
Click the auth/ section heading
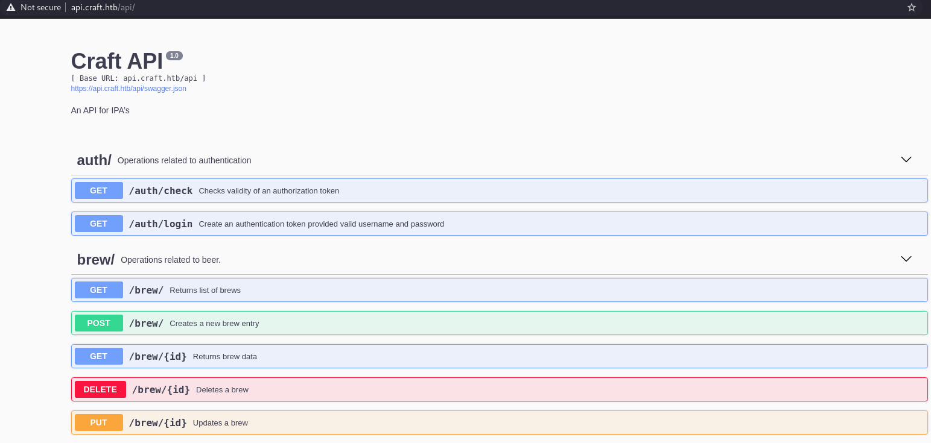pyautogui.click(x=94, y=160)
